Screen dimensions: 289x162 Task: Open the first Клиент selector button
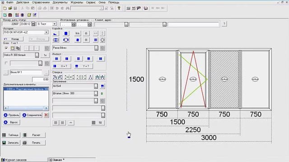[x=126, y=24]
